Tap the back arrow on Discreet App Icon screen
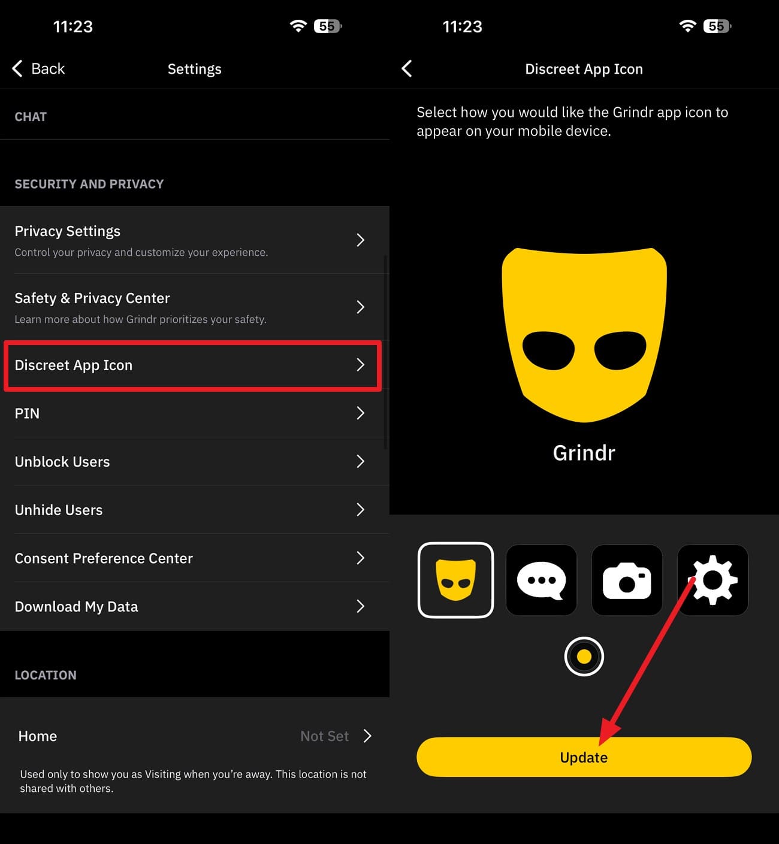The height and width of the screenshot is (844, 779). click(x=407, y=68)
